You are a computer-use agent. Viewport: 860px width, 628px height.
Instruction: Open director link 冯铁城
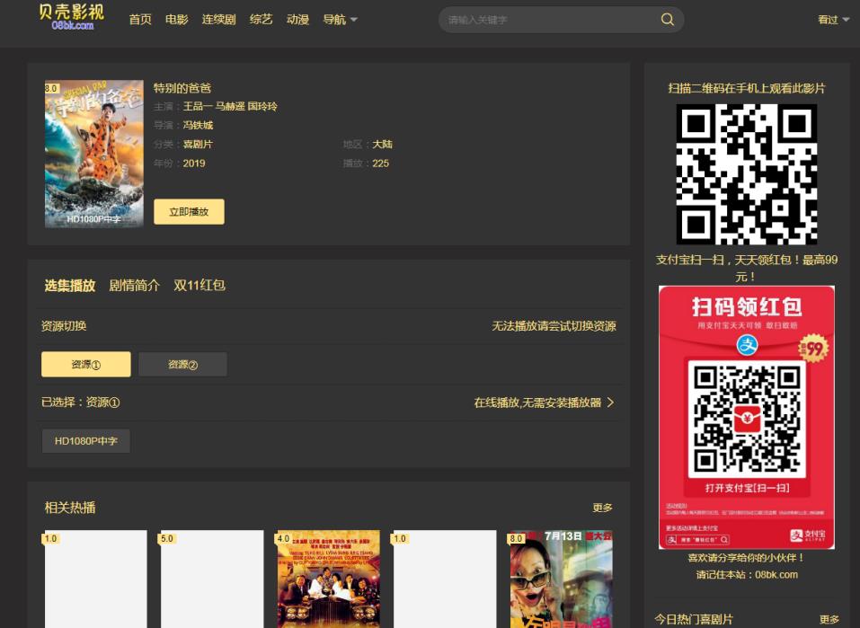198,125
